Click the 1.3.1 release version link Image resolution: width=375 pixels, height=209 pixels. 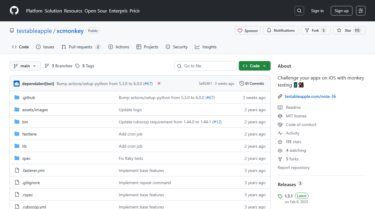289,196
